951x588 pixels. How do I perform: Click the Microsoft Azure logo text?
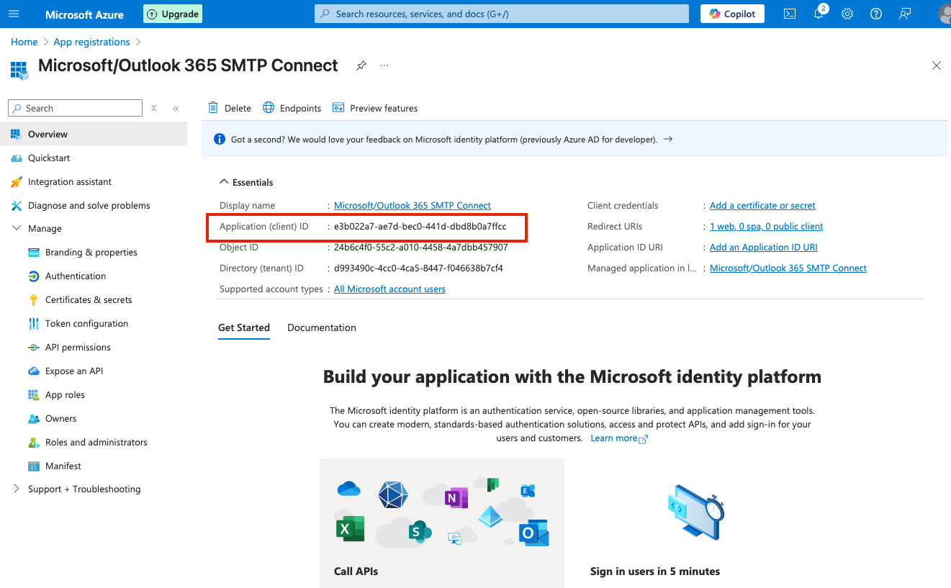(84, 14)
